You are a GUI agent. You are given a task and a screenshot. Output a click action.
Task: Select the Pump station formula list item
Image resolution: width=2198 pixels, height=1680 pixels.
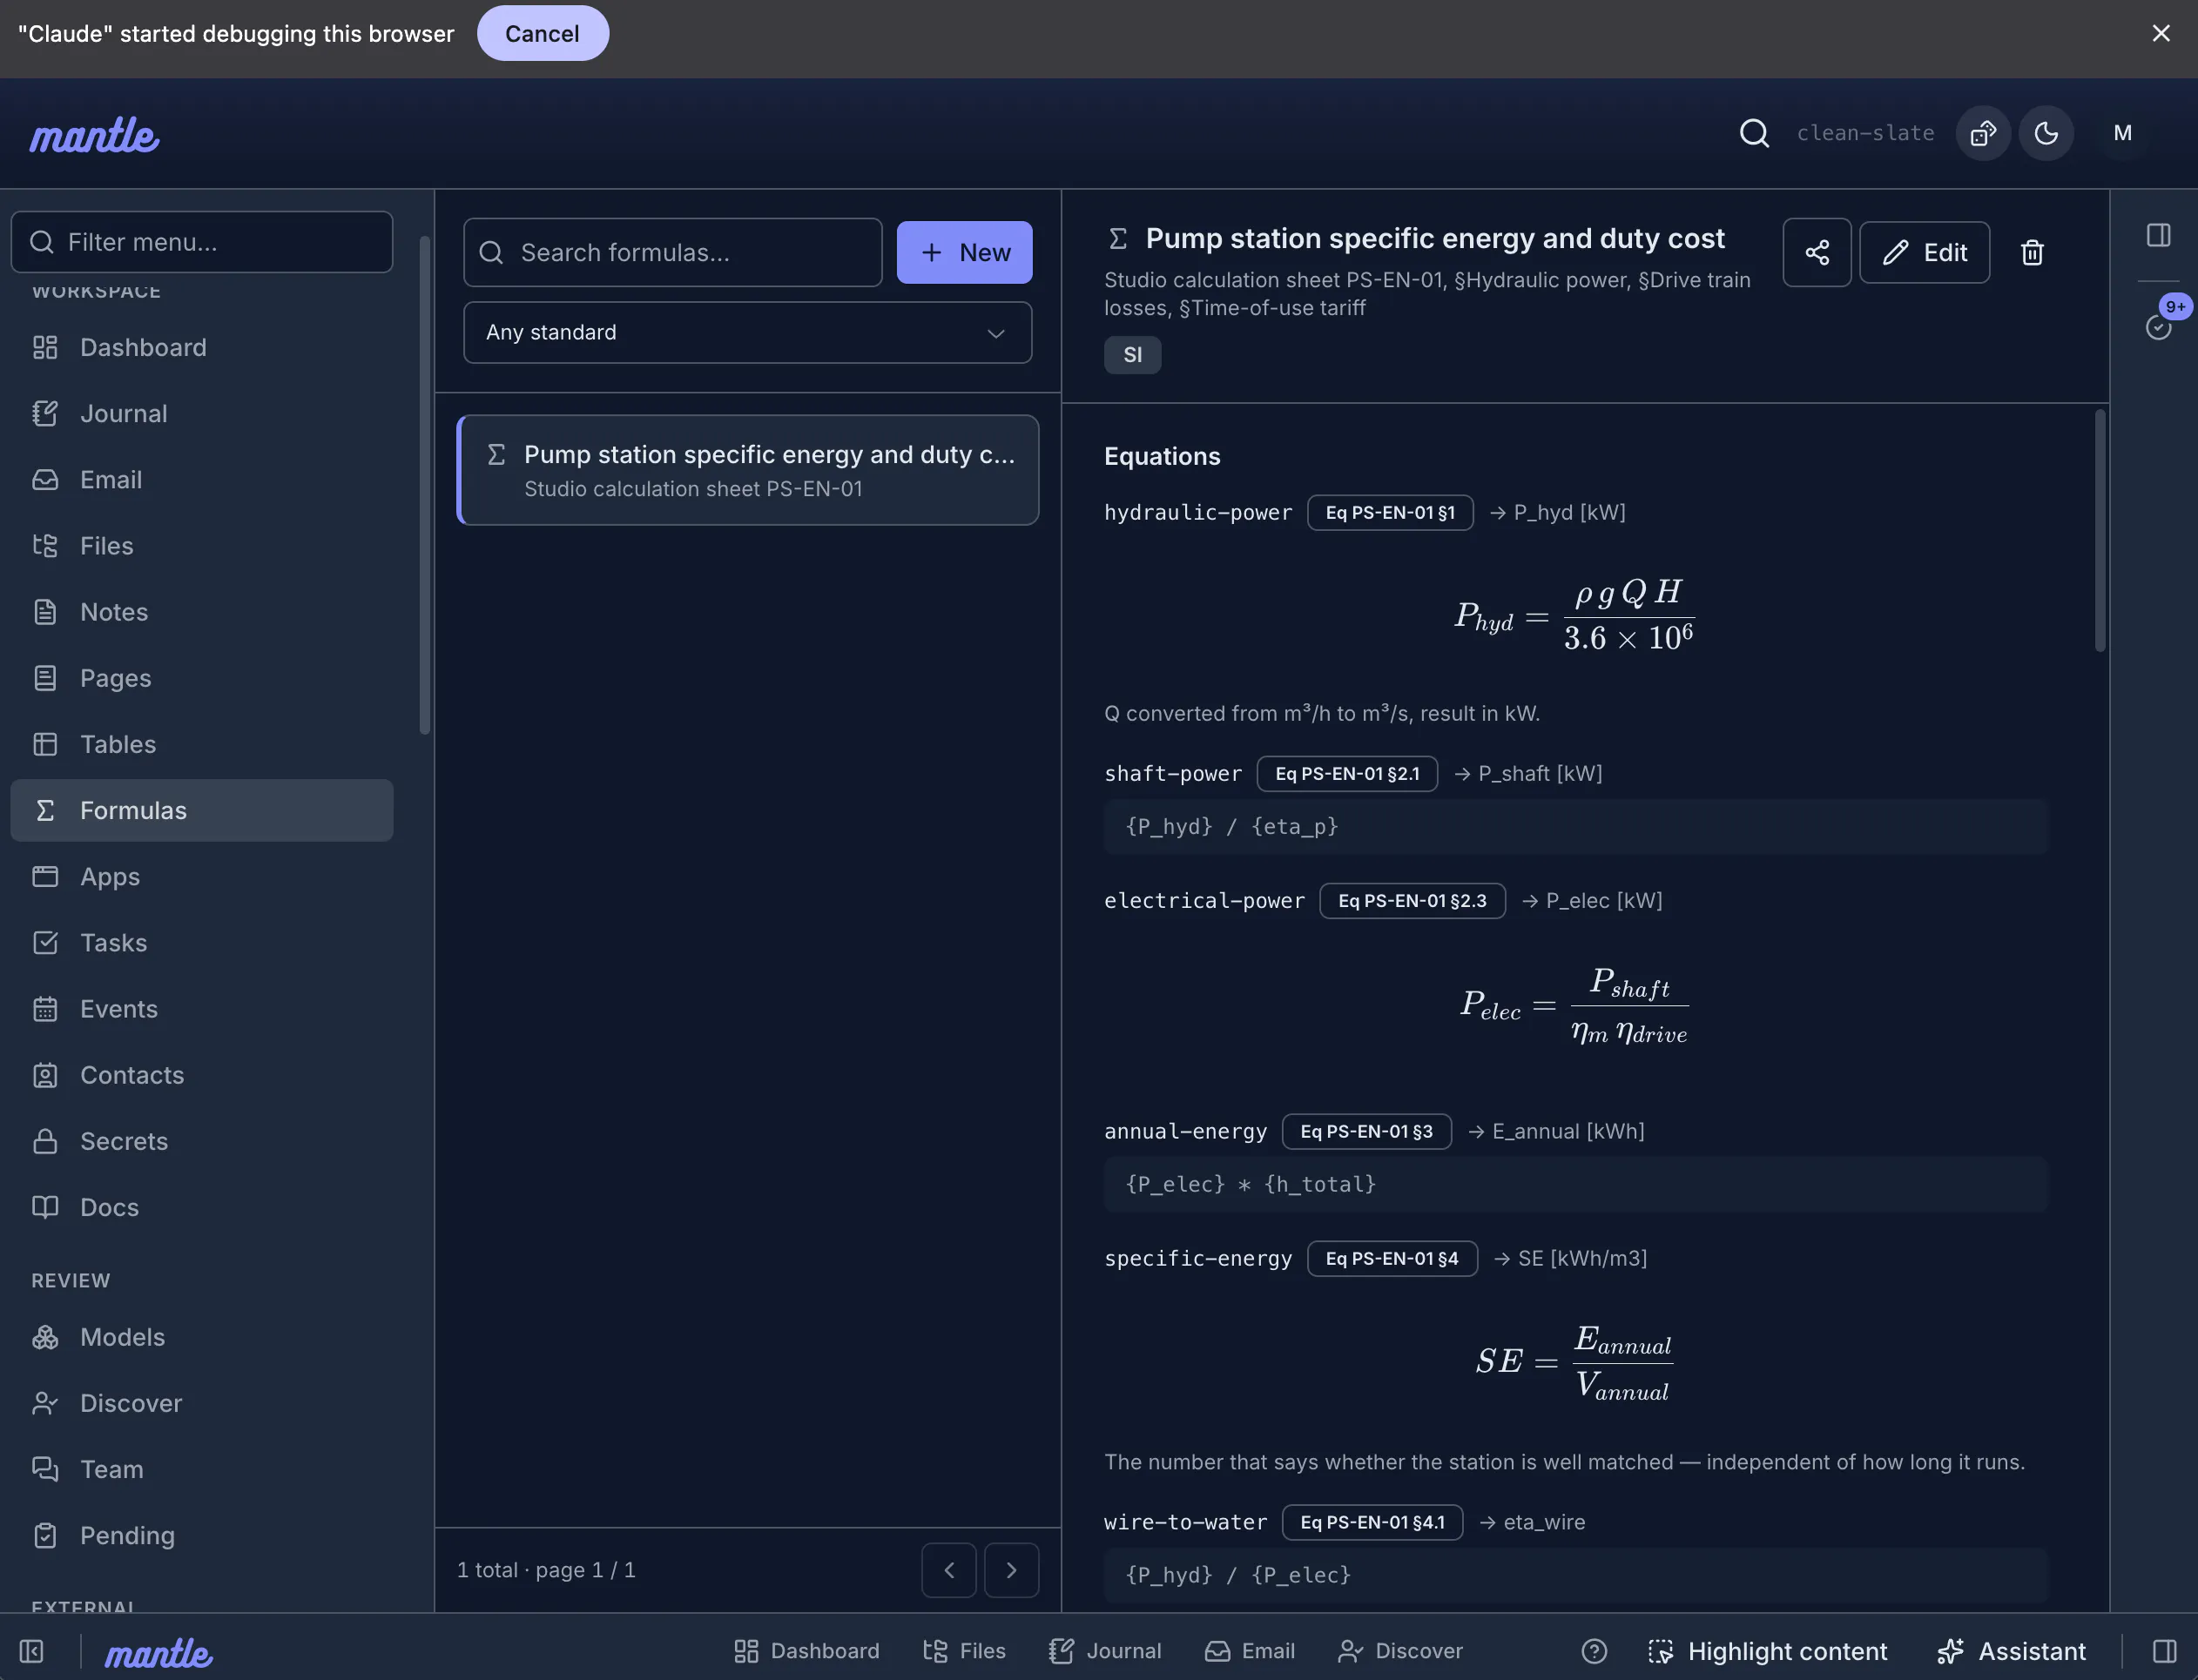point(747,470)
